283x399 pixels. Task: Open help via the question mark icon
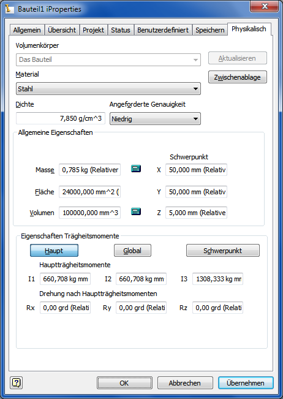tap(17, 382)
